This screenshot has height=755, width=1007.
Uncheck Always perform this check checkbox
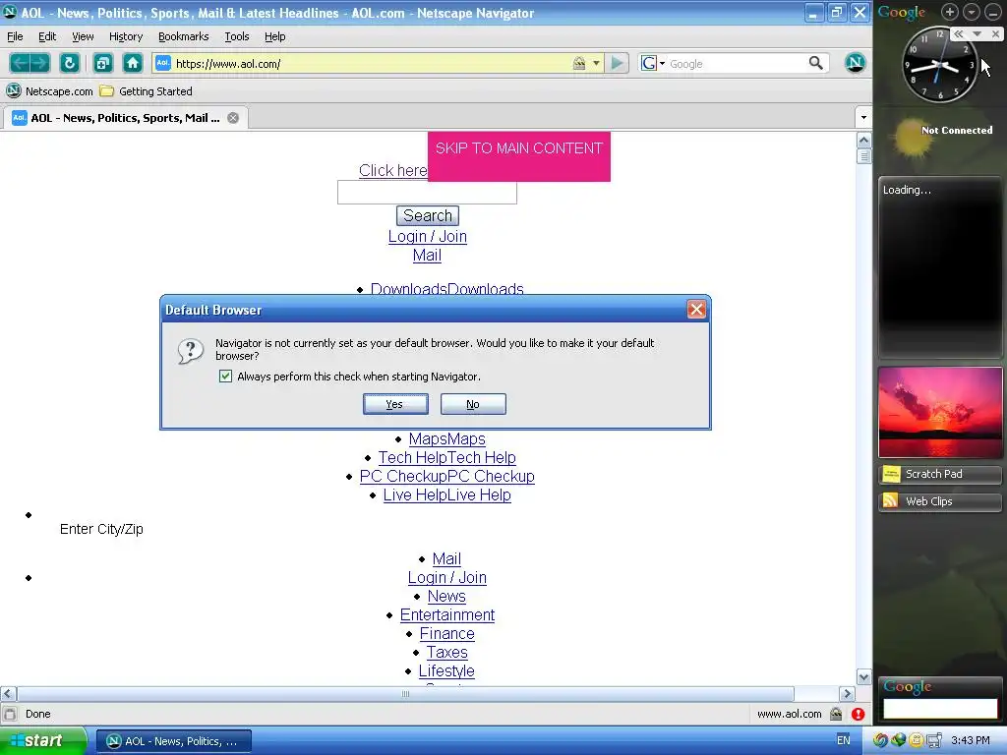pos(225,377)
